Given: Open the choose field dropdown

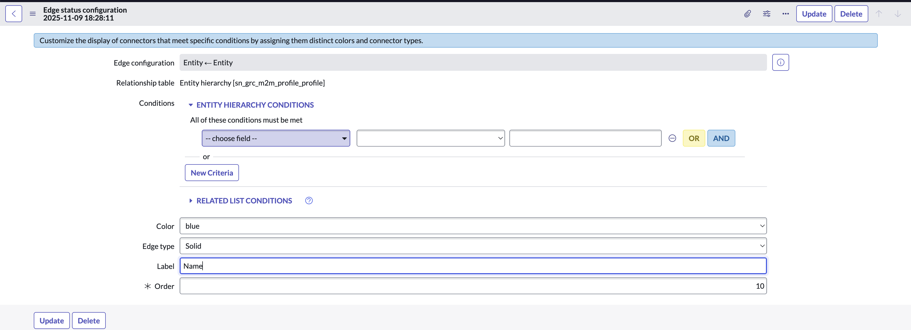Looking at the screenshot, I should [276, 138].
